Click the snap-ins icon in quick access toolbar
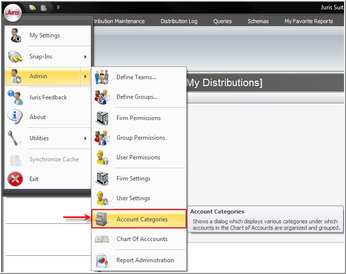Screen dimensions: 346x274 [x=33, y=8]
